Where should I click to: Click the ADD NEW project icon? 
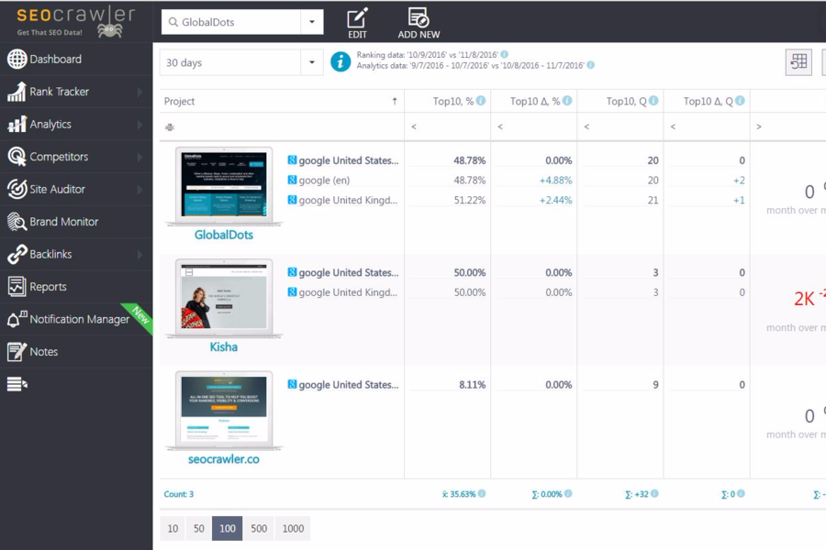click(x=419, y=17)
